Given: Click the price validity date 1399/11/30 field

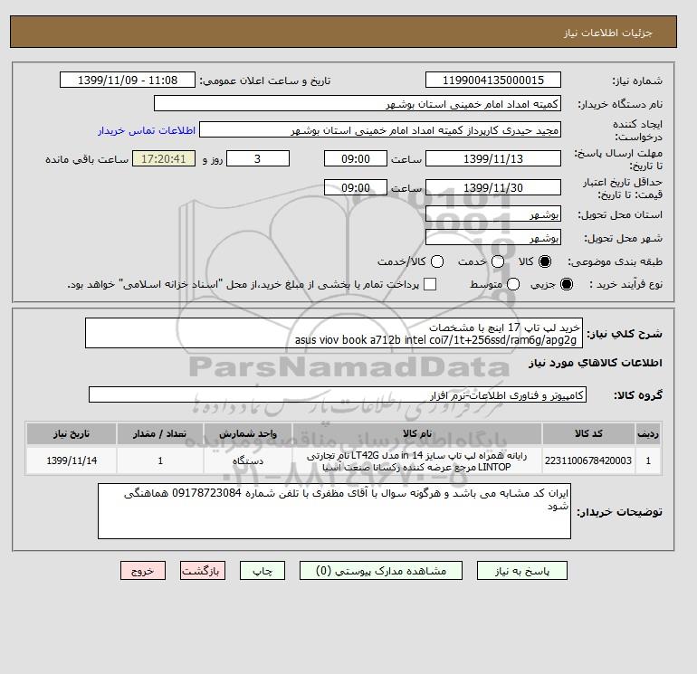Looking at the screenshot, I should [493, 187].
